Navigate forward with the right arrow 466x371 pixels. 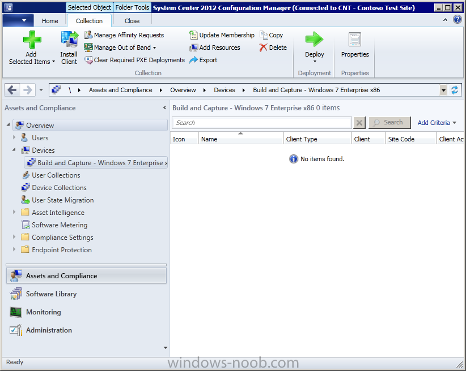pos(28,90)
